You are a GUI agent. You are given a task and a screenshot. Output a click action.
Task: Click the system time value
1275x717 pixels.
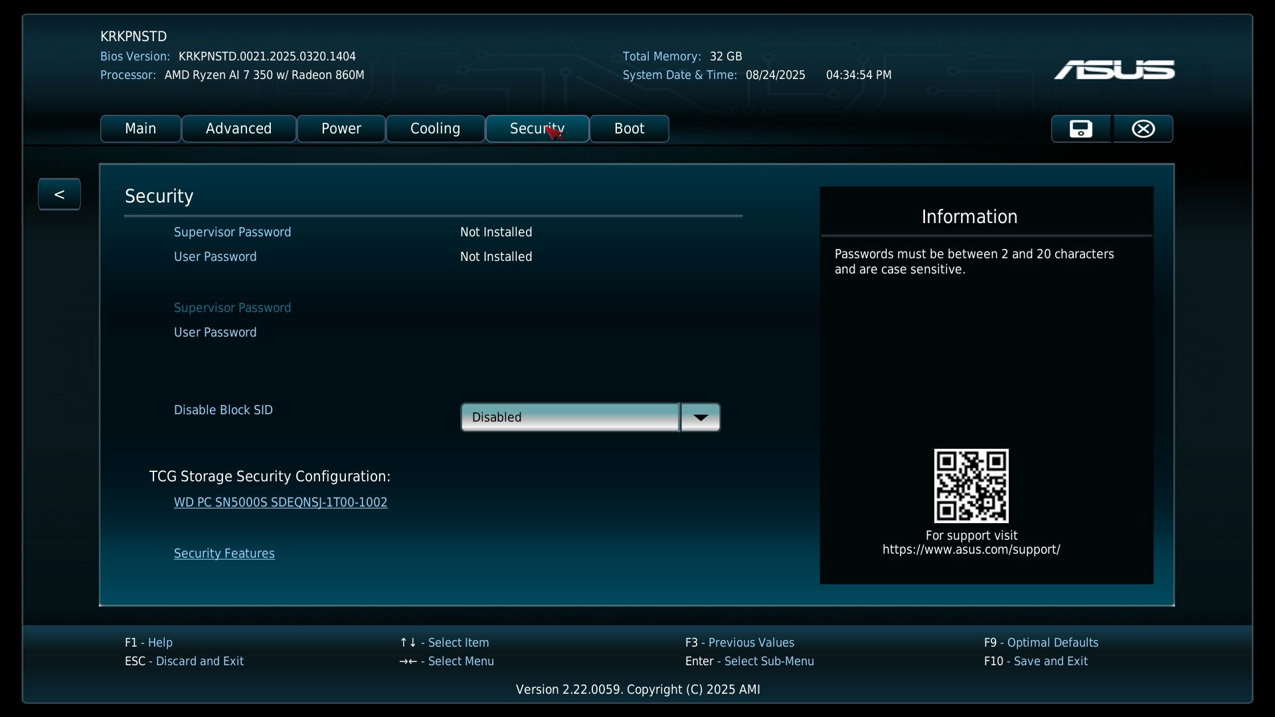(858, 75)
